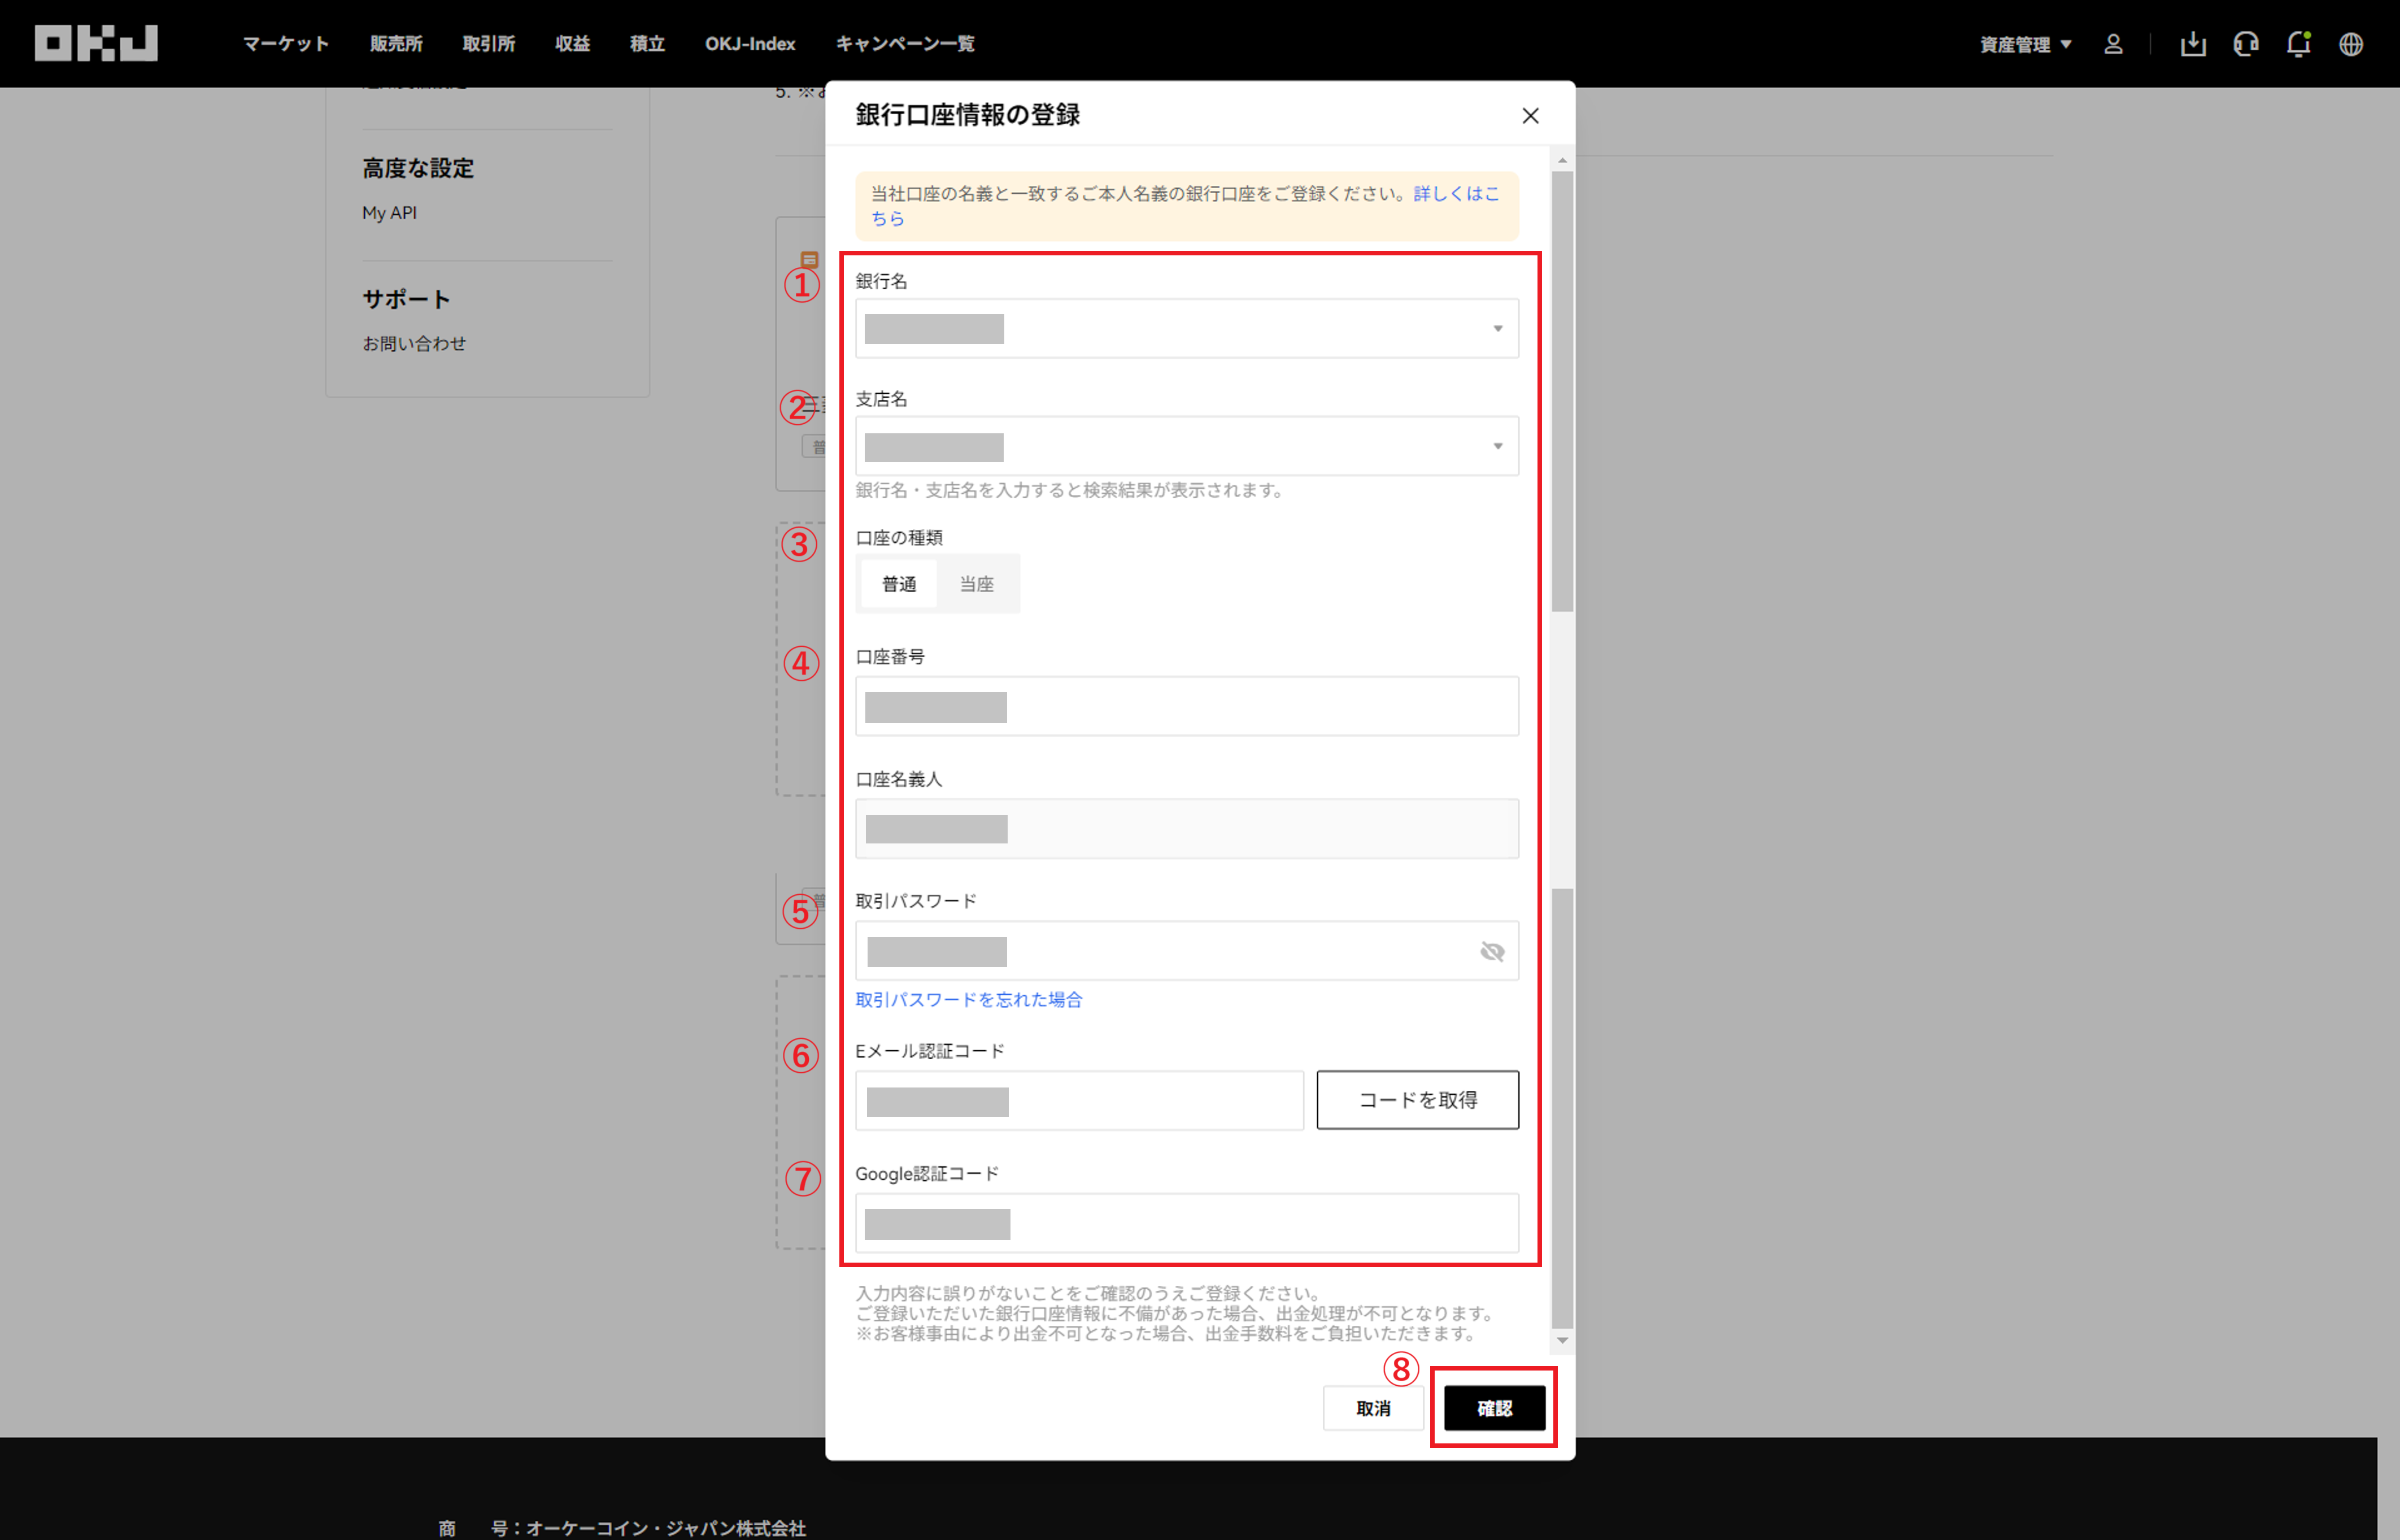Open My API in sidebar
Screen dimensions: 2400x1540
(390, 213)
